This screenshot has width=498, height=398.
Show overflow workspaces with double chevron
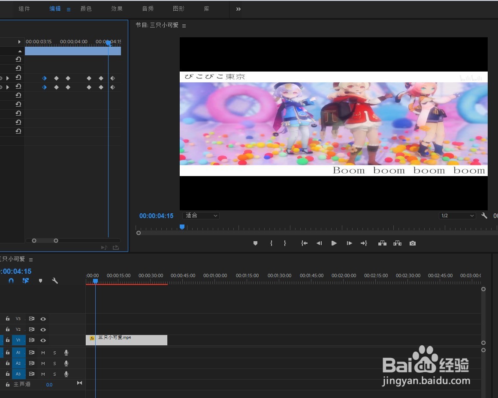(238, 9)
